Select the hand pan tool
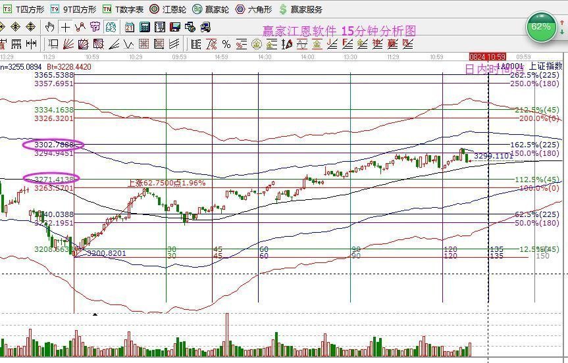The height and width of the screenshot is (363, 568). tap(49, 27)
